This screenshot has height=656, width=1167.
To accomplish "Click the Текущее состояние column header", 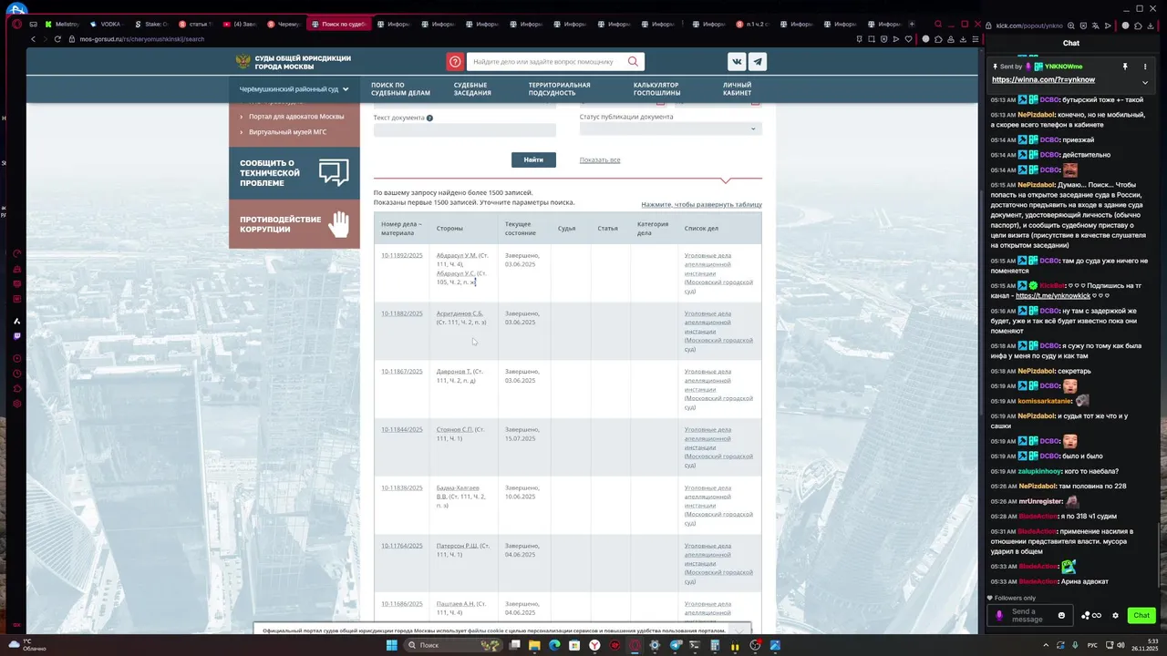I will coord(521,228).
